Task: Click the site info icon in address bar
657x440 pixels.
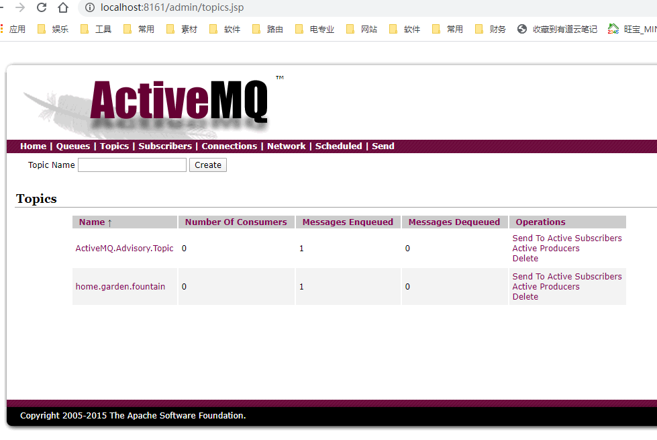Action: pos(90,7)
